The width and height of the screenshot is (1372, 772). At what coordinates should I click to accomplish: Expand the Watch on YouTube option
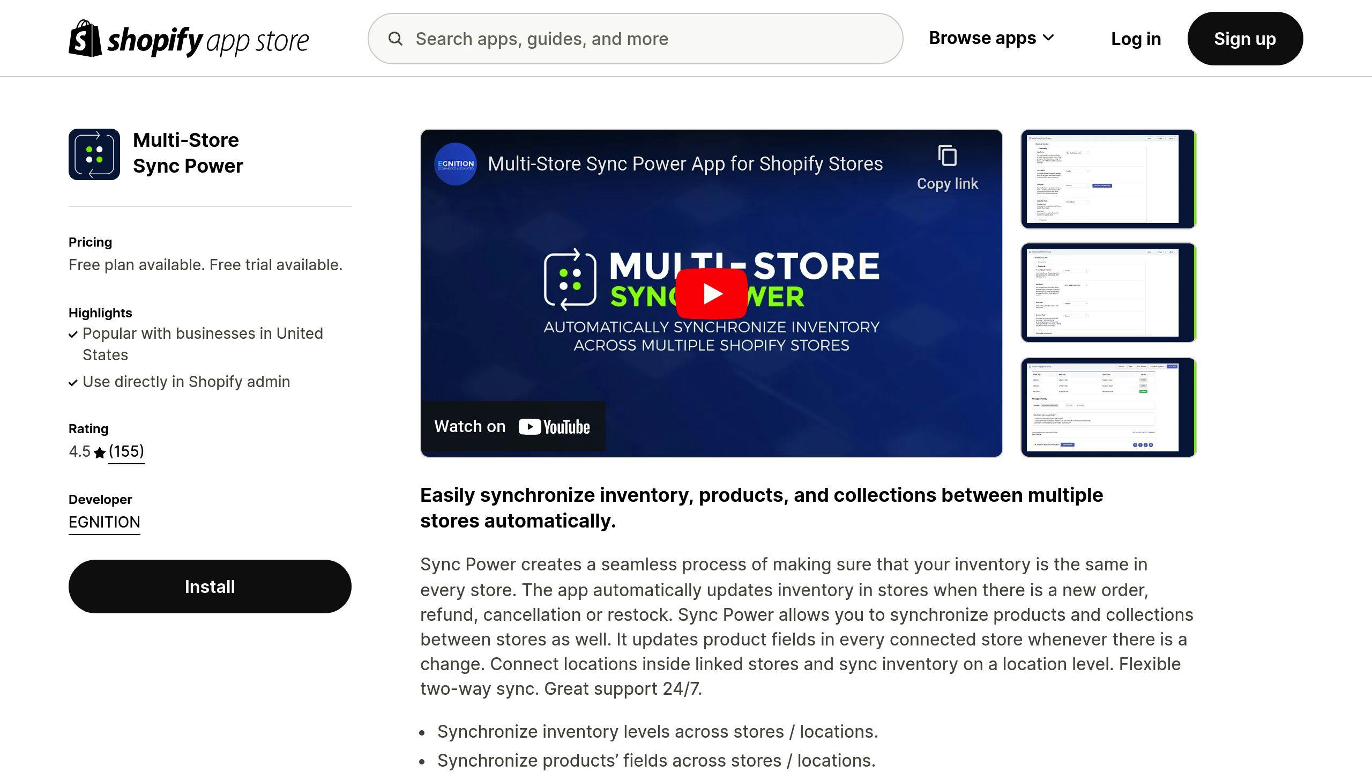click(x=512, y=426)
